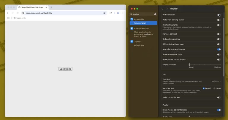
Task: Open the Chrome three-dot menu
Action: pyautogui.click(x=123, y=13)
